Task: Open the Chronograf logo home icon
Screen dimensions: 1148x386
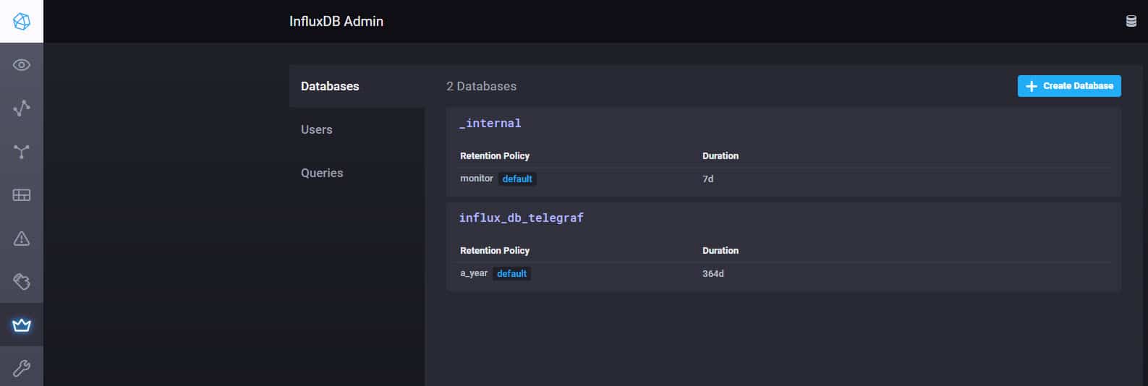Action: (x=22, y=22)
